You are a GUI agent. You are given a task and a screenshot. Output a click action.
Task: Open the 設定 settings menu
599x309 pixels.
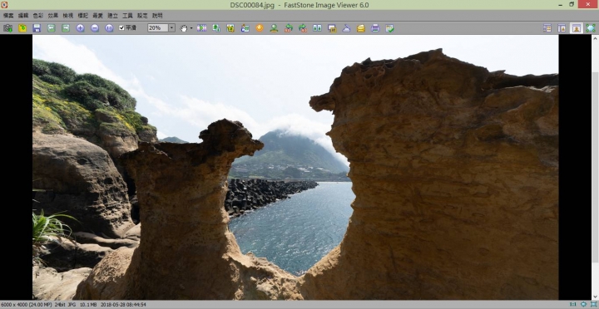point(142,16)
